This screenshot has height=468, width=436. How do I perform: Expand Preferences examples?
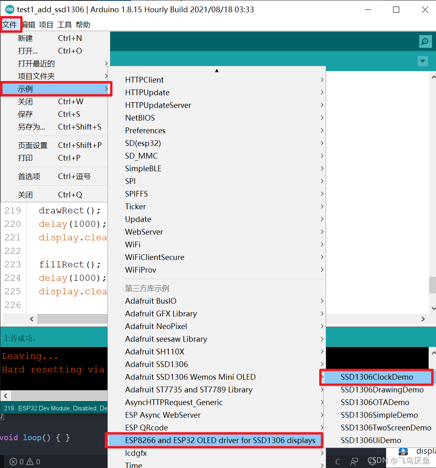pos(217,130)
